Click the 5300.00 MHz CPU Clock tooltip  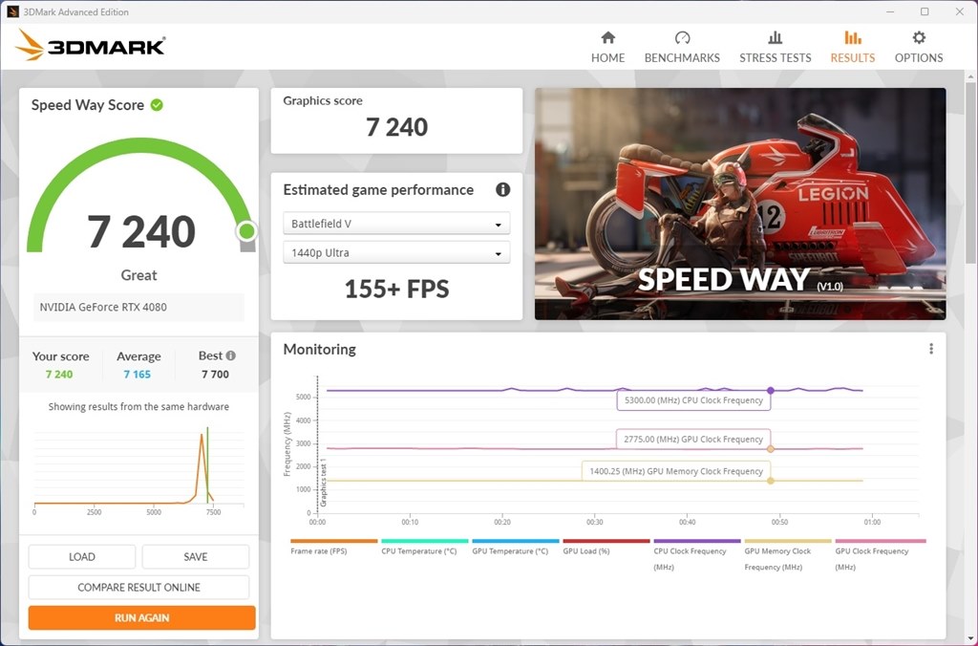[x=693, y=400]
